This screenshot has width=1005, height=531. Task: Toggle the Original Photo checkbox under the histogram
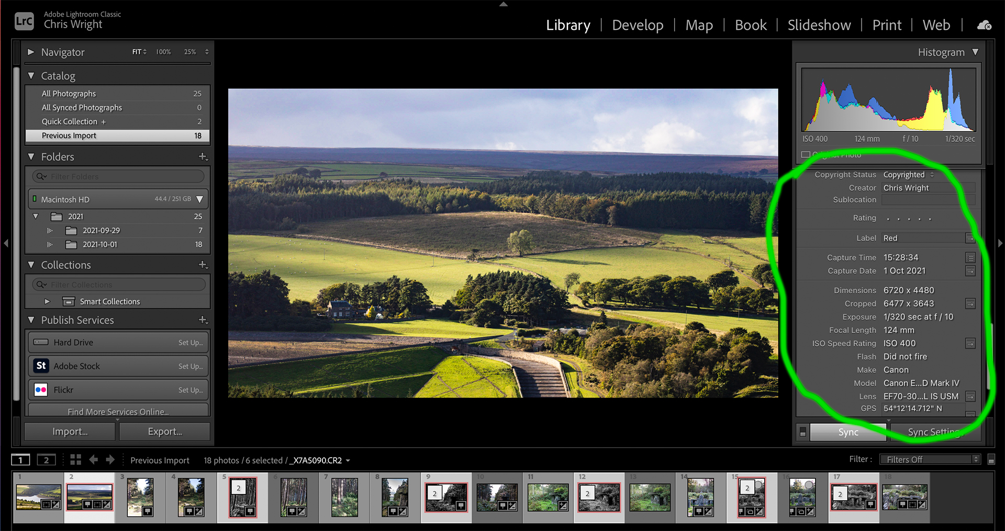click(x=806, y=155)
